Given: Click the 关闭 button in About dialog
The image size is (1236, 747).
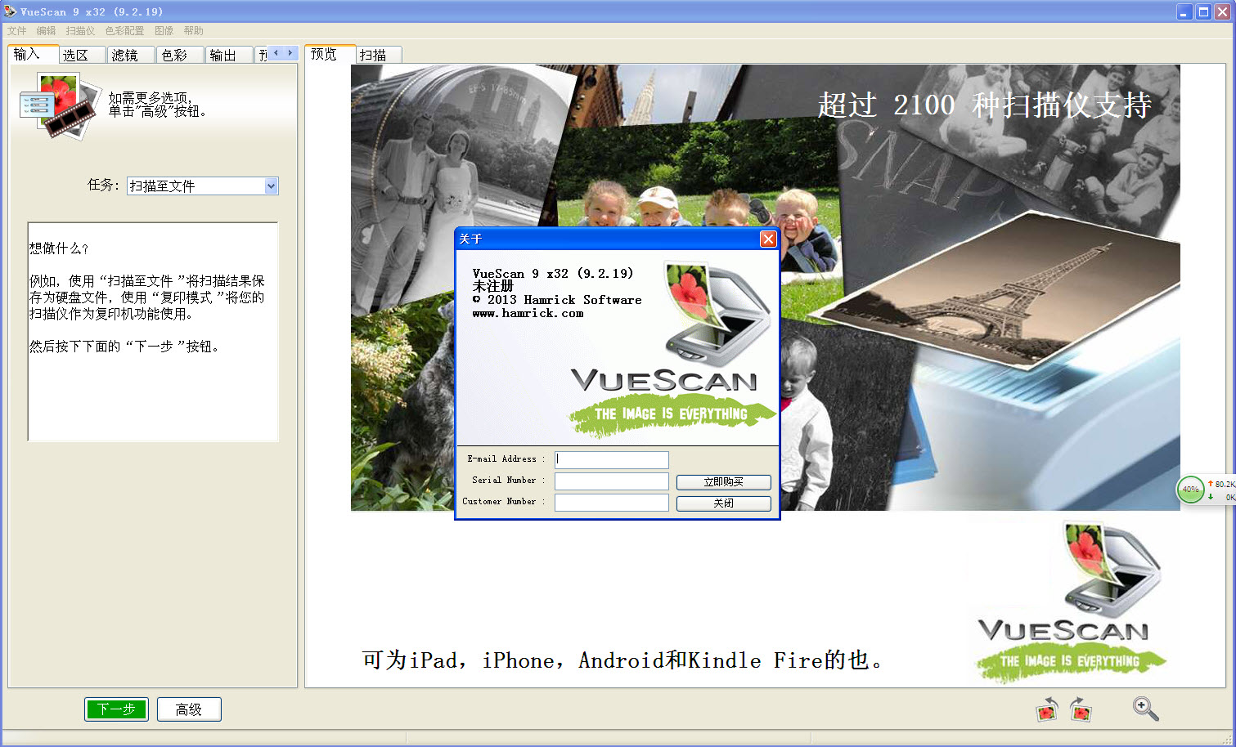Looking at the screenshot, I should coord(724,503).
